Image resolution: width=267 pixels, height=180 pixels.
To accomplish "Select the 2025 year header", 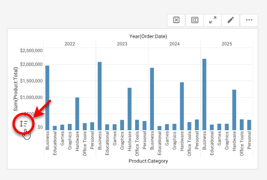I will [x=226, y=44].
